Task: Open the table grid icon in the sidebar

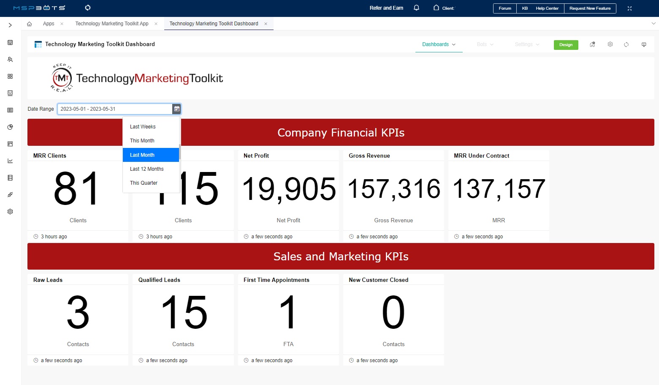Action: 10,110
